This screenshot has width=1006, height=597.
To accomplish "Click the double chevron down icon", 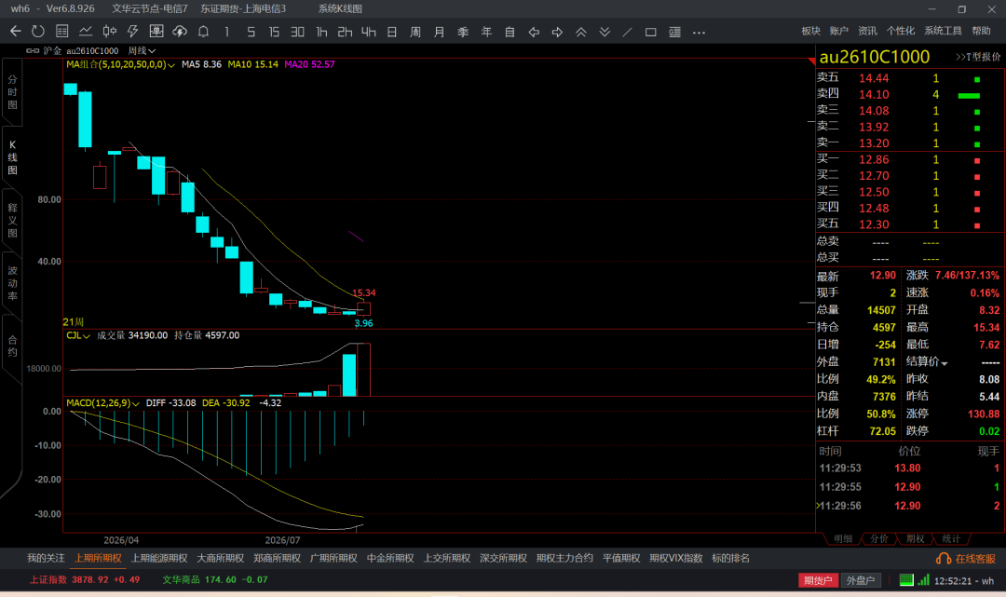I will [x=605, y=32].
